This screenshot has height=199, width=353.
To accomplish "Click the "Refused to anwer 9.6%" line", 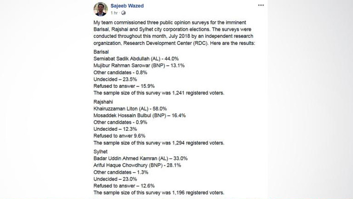I will 120,136.
